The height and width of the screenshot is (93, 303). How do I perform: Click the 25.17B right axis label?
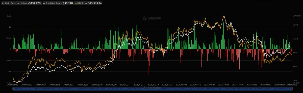pos(296,82)
